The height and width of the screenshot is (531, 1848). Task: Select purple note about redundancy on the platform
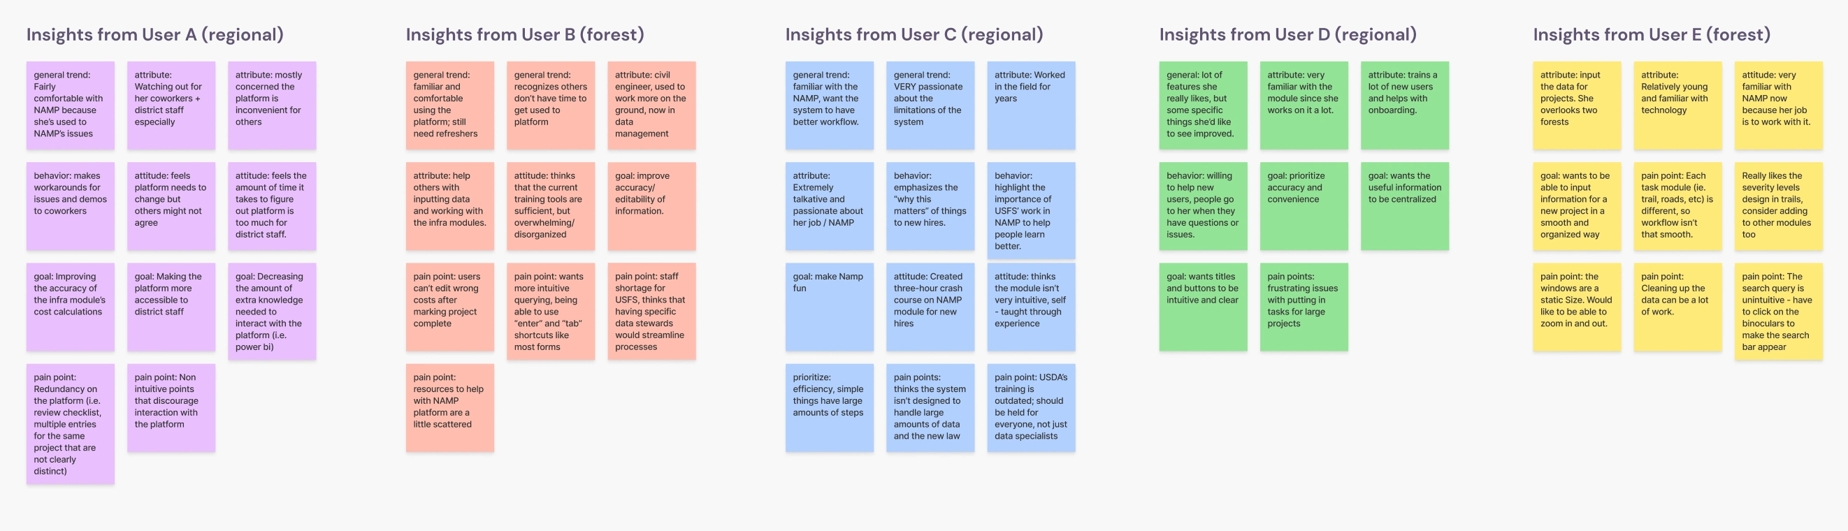click(71, 423)
